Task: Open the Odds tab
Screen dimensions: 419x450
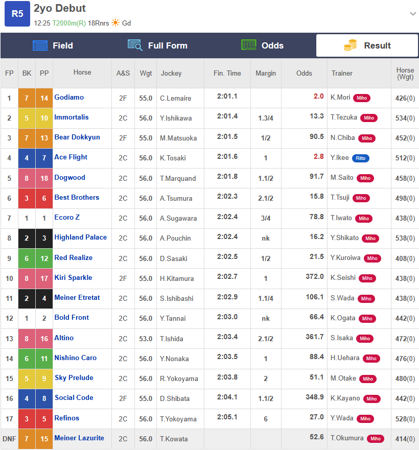Action: (x=263, y=45)
